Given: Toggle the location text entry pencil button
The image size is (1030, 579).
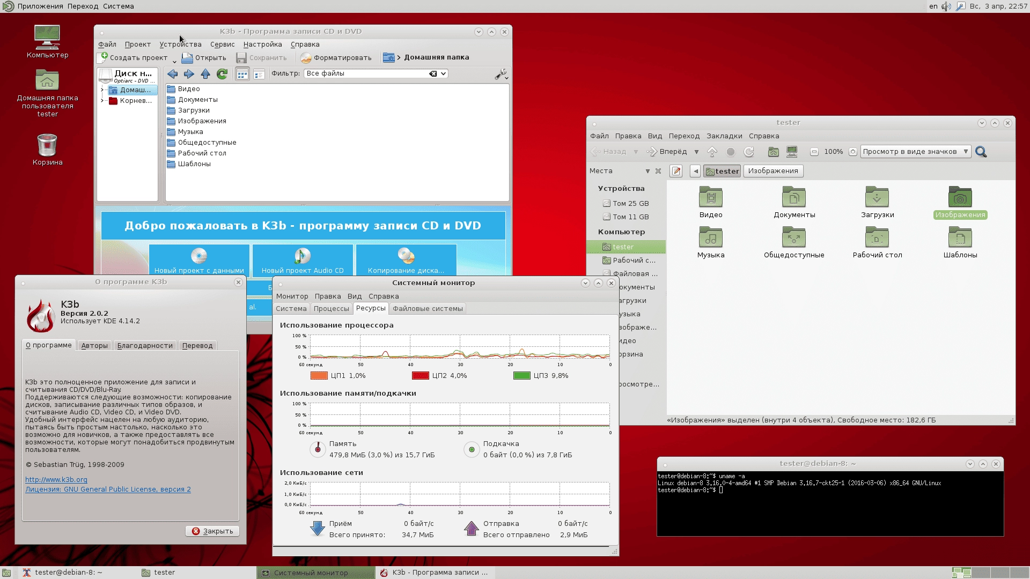Looking at the screenshot, I should (676, 171).
